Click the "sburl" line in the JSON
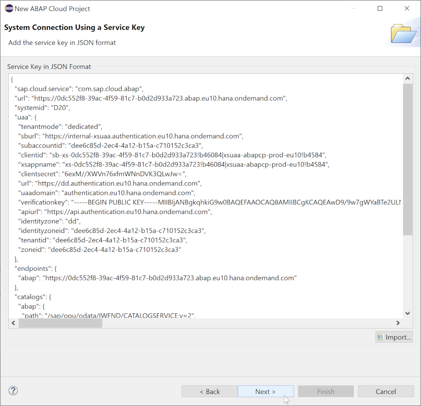The width and height of the screenshot is (421, 406). point(131,136)
